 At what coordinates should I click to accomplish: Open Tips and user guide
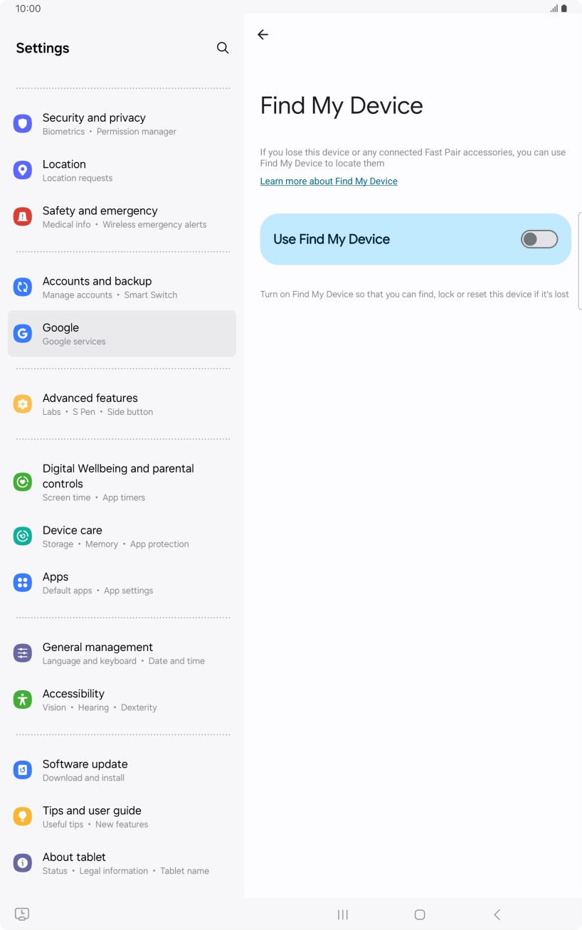pos(122,816)
